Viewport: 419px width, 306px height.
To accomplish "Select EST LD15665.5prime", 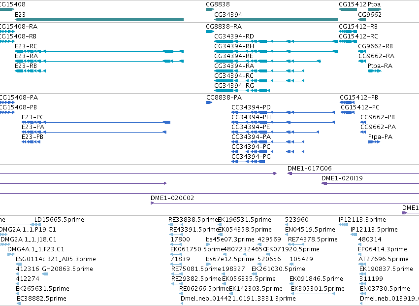I will coord(59,220).
